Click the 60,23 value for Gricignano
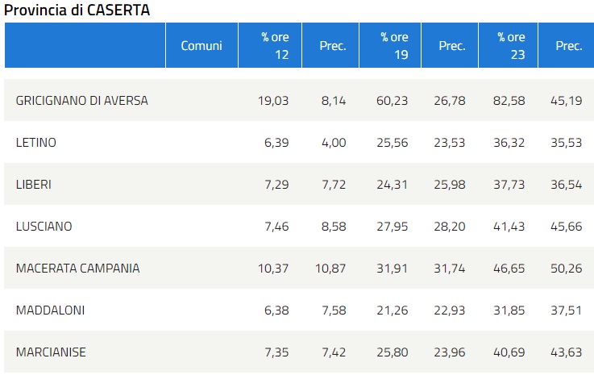The image size is (594, 375). 392,101
